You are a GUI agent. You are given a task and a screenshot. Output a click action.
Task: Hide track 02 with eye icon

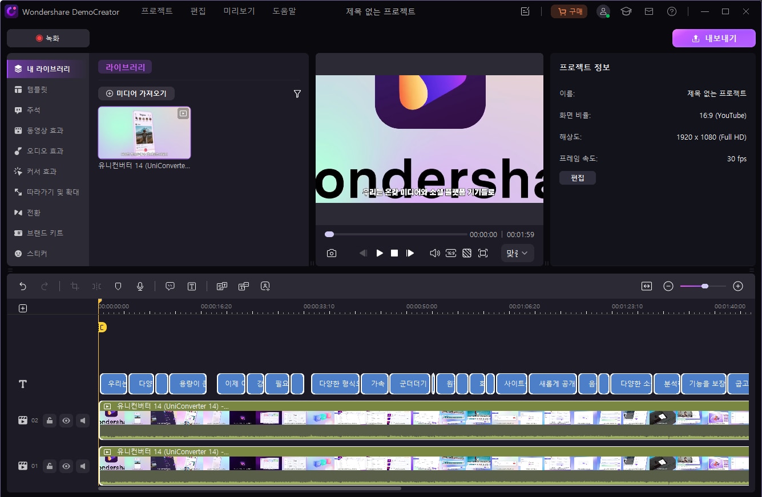tap(67, 421)
